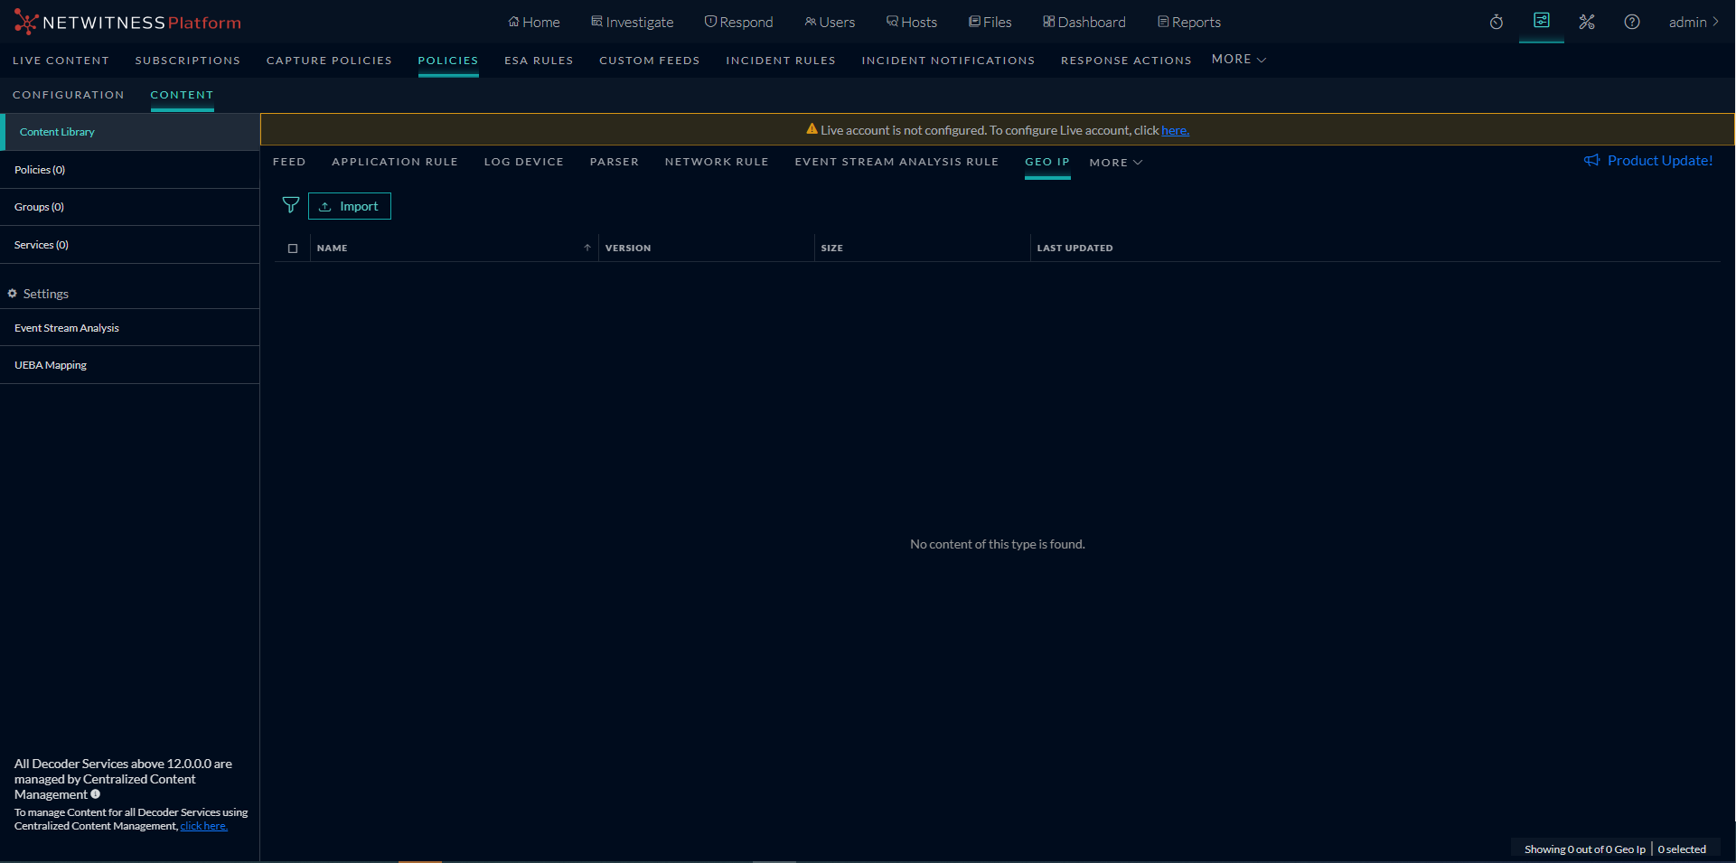1736x863 pixels.
Task: Open the help question mark icon
Action: [1632, 22]
